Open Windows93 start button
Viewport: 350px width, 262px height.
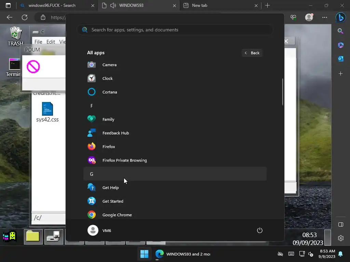[x=10, y=236]
